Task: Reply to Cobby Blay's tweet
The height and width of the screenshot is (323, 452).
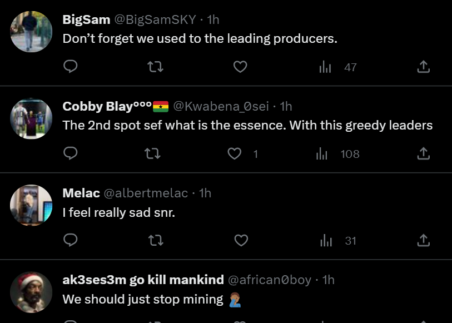Action: pos(70,154)
